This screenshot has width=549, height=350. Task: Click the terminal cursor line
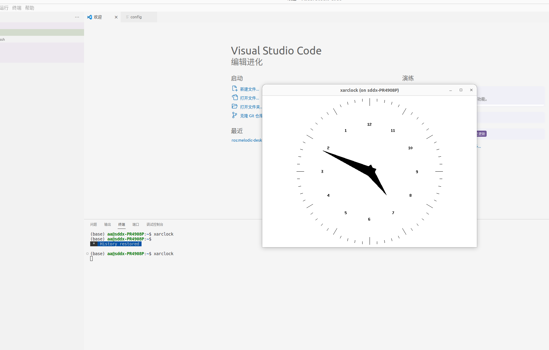(91, 259)
